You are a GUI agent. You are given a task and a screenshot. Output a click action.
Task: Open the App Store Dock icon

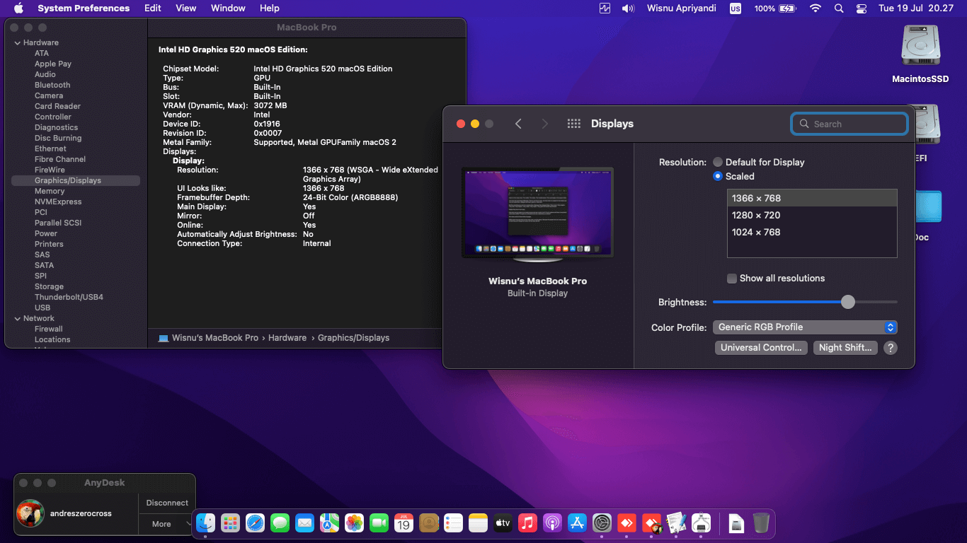coord(577,523)
